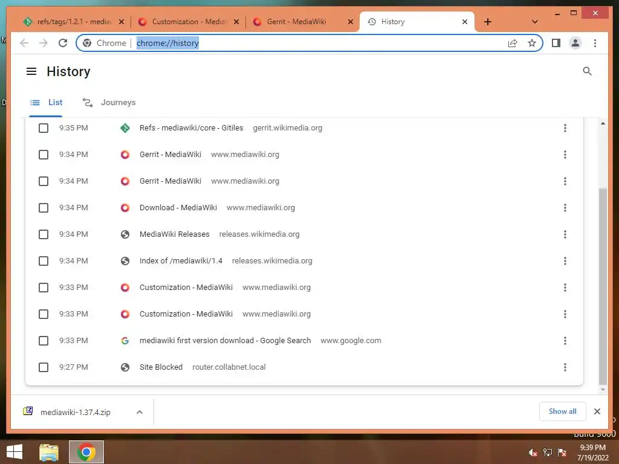Viewport: 619px width, 464px height.
Task: Switch to Gerrit - MediaWiki browser tab
Action: pos(303,22)
